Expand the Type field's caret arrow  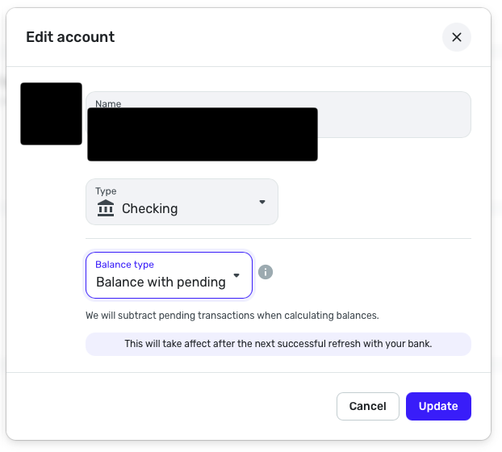point(262,202)
